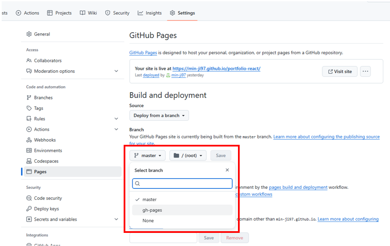Click the custom domain input field
390x246 pixels.
[x=163, y=238]
